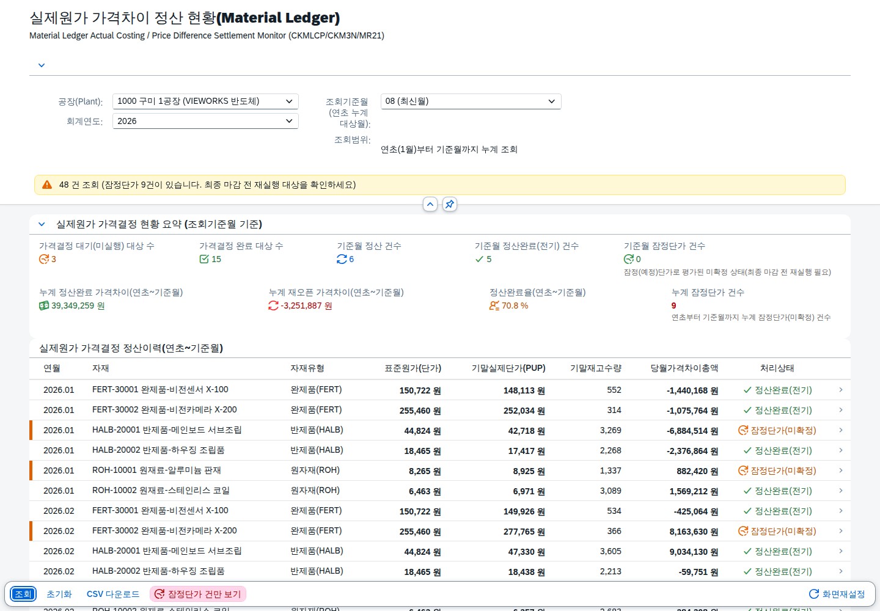Click the 기말재고수량 column header
Viewport: 880px width, 611px height.
pos(596,368)
